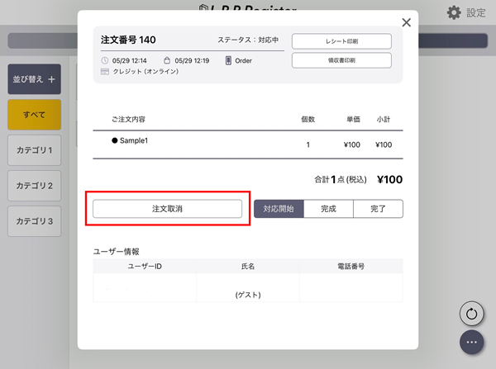Select the すべて category tab
The image size is (496, 369).
pos(34,115)
